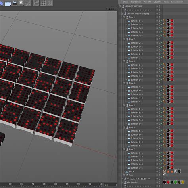
Task: Select the Mat Holder null
Action: pos(132,182)
